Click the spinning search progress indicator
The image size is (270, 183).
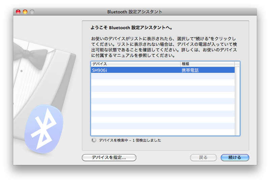tap(94, 140)
